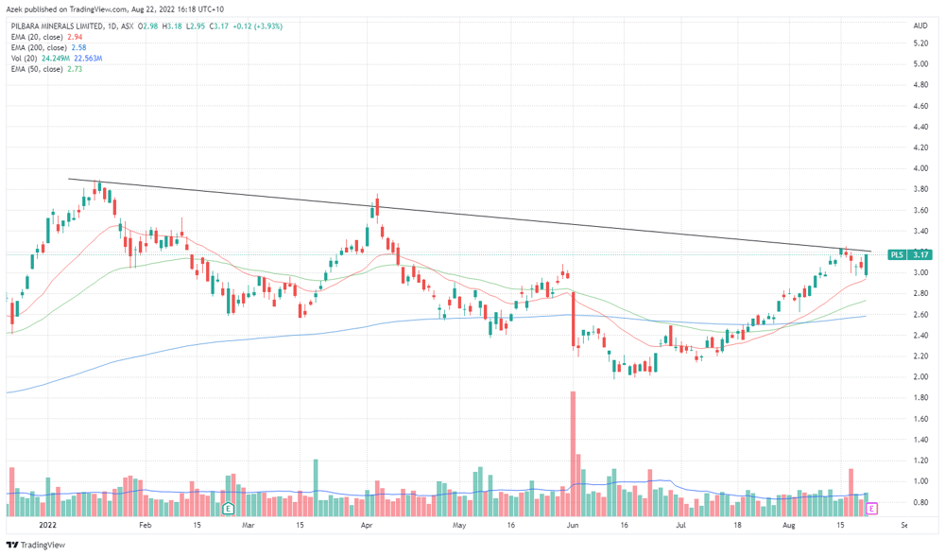Viewport: 945px width, 556px height.
Task: Click the 4.80 price axis label
Action: pos(920,85)
